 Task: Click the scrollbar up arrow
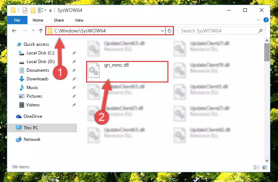[267, 40]
